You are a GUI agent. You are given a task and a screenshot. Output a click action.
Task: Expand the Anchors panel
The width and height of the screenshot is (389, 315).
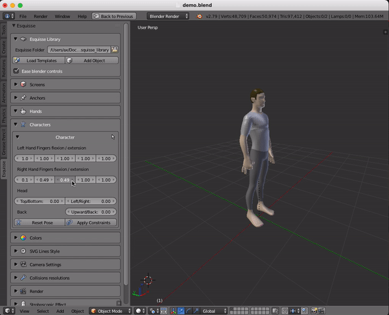16,98
